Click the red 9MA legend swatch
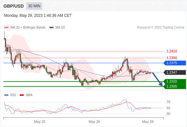187x127 pixels. point(22,95)
